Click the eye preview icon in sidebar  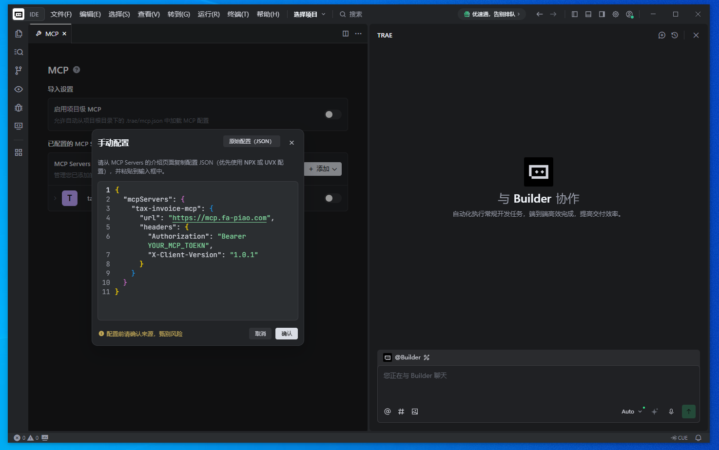19,89
